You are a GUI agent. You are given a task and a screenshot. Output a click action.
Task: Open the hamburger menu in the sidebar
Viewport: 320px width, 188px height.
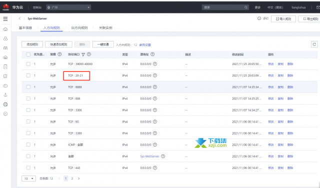(5, 19)
